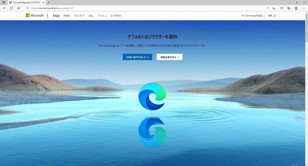The height and width of the screenshot is (166, 308).
Task: Click the scrollbar down arrow
Action: 306,164
